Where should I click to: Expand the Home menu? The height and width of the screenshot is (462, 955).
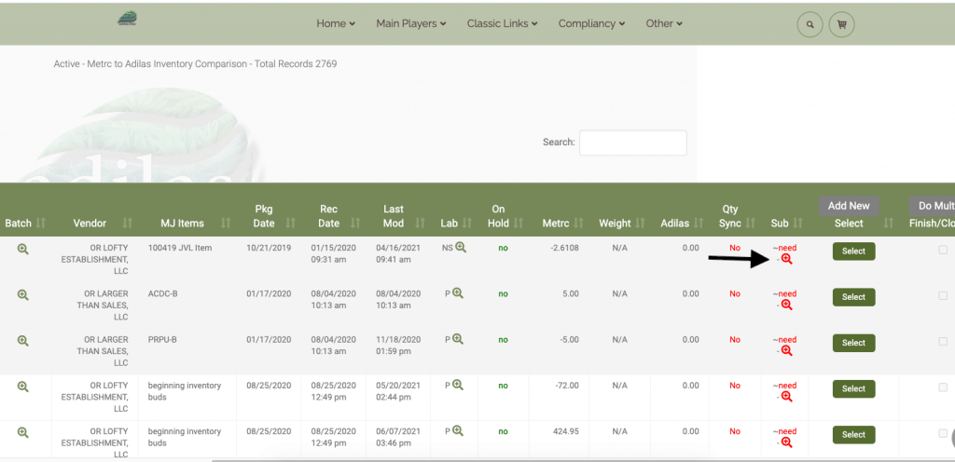(x=336, y=23)
